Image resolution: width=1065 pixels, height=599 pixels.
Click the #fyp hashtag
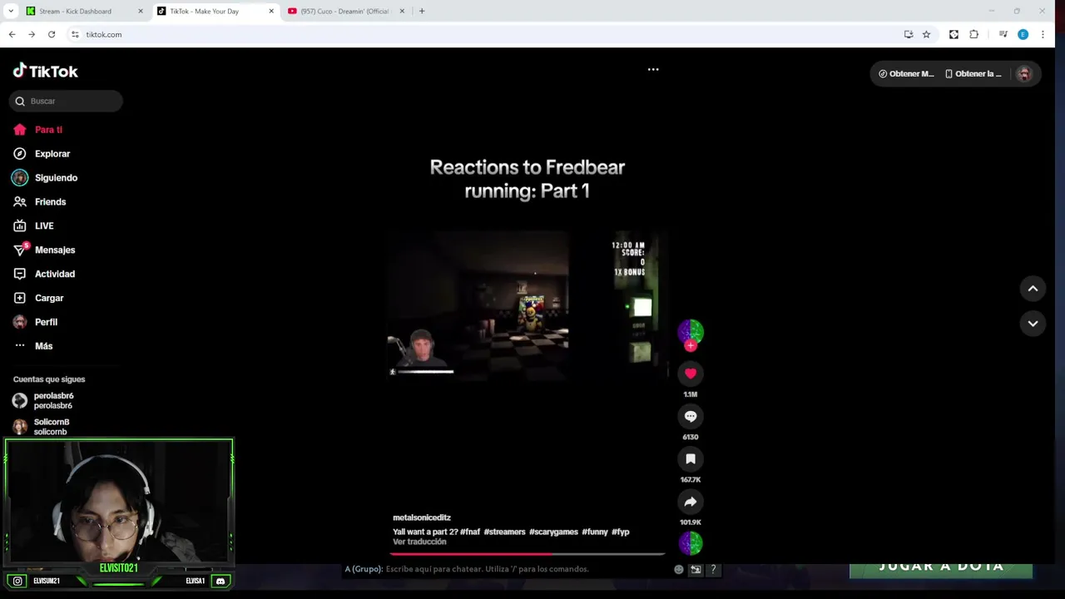click(x=621, y=532)
